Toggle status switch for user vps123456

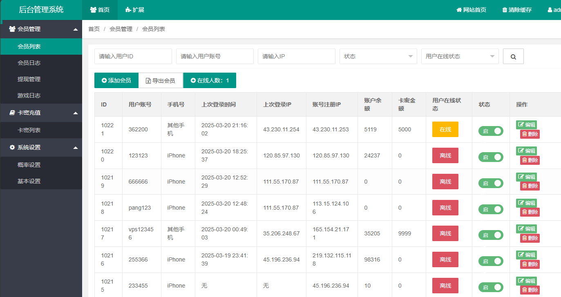491,235
